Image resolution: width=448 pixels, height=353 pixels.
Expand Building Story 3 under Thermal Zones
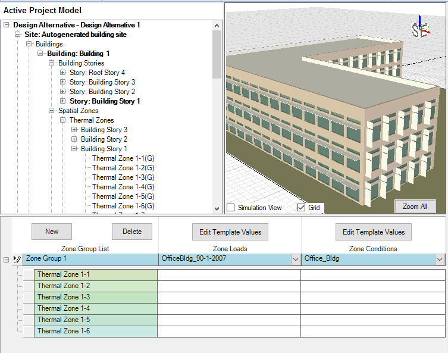[74, 130]
